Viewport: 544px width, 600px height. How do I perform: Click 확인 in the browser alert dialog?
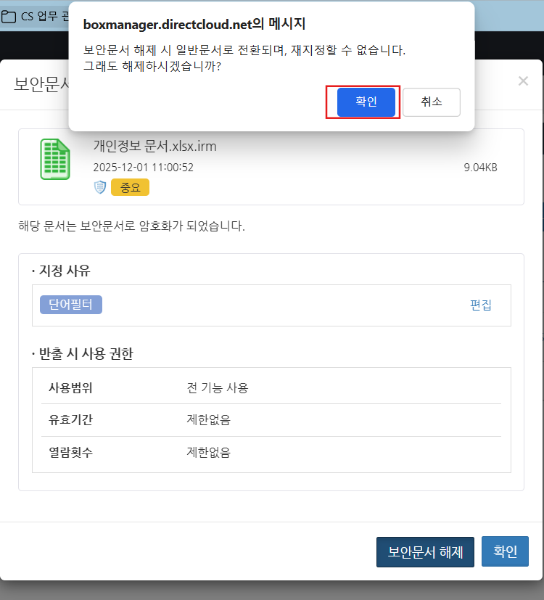(x=366, y=102)
